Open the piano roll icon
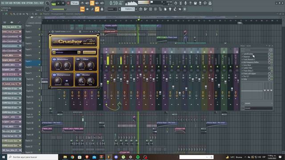This screenshot has height=160, width=285. pos(146,9)
